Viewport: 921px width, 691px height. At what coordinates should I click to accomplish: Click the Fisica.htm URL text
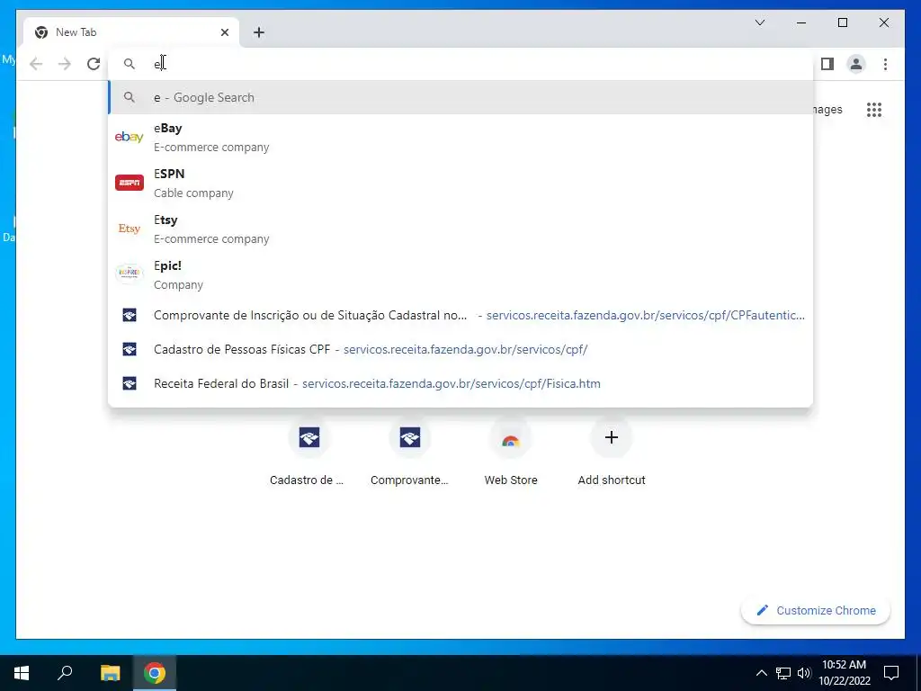tap(452, 383)
